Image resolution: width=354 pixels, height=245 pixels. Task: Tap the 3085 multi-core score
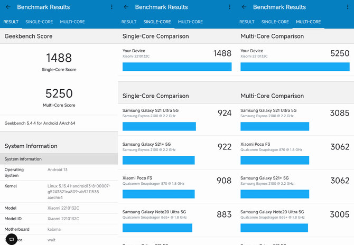[x=340, y=113]
